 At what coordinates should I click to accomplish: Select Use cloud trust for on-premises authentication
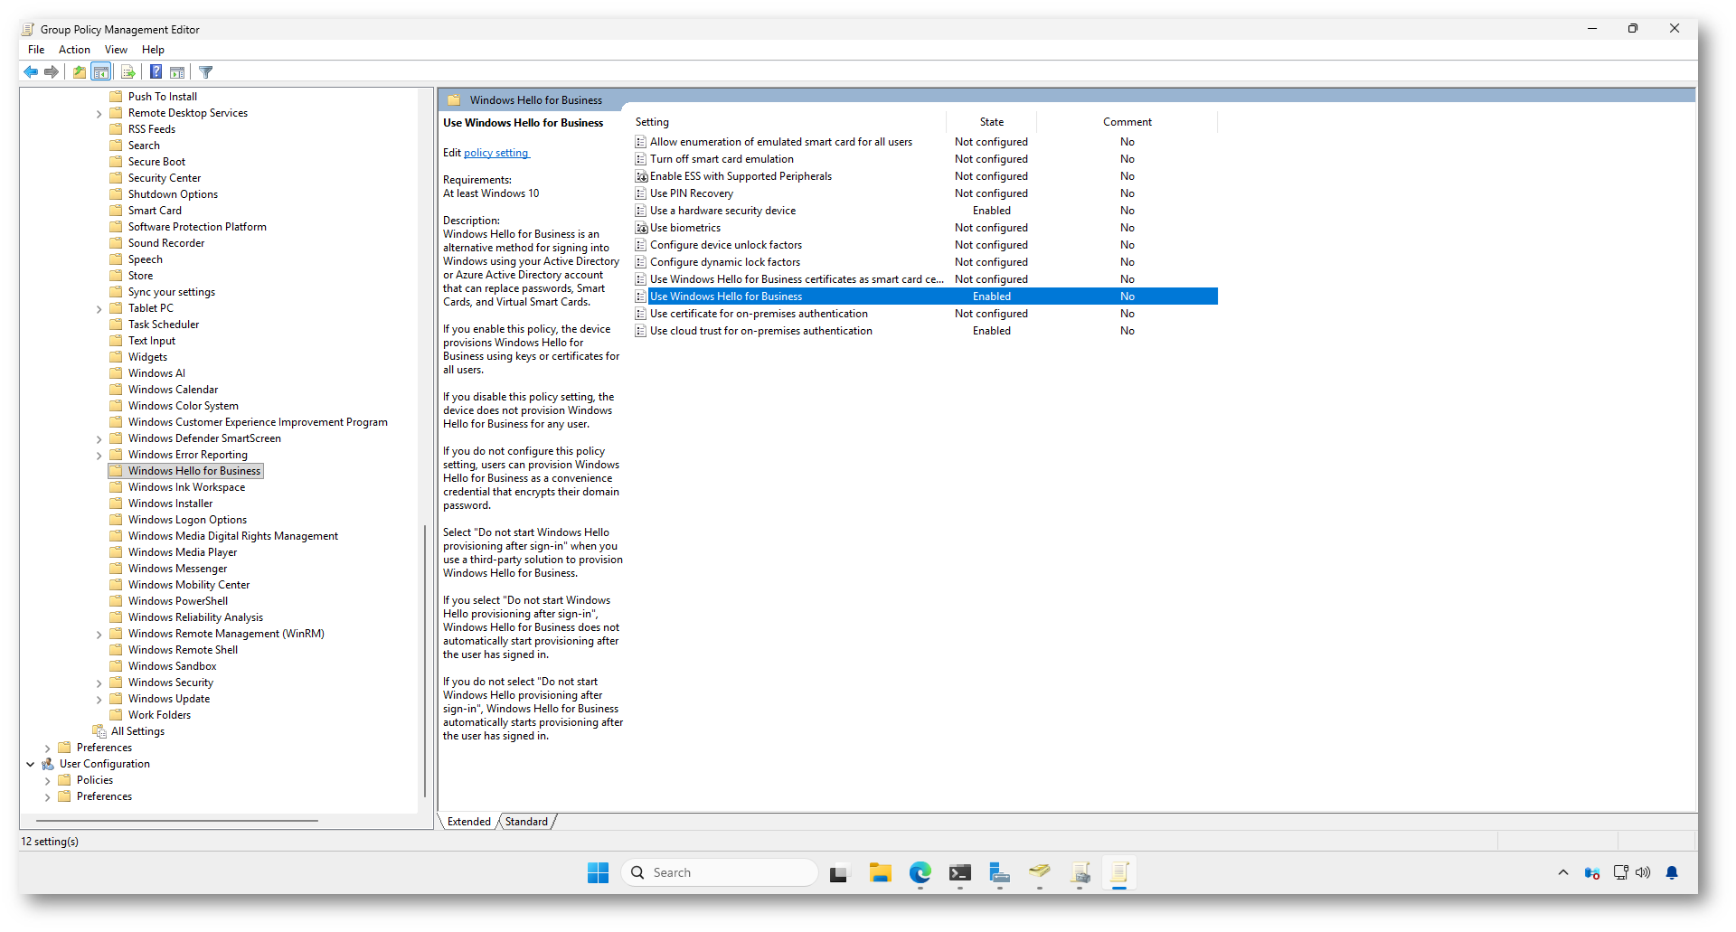click(x=761, y=331)
